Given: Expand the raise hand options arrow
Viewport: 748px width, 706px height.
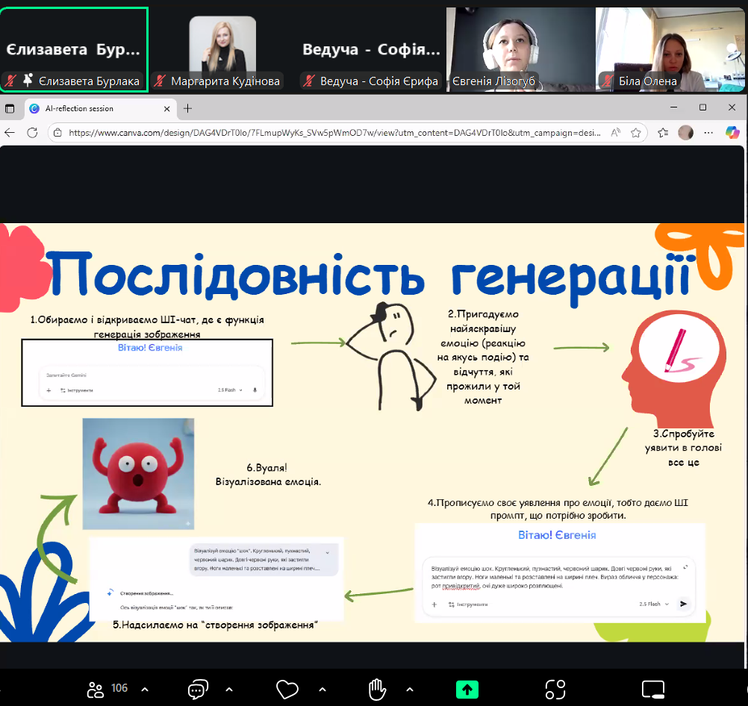Looking at the screenshot, I should (x=410, y=689).
